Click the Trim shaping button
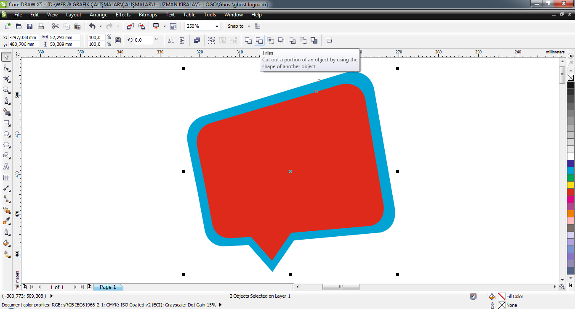This screenshot has height=309, width=575. [x=259, y=40]
